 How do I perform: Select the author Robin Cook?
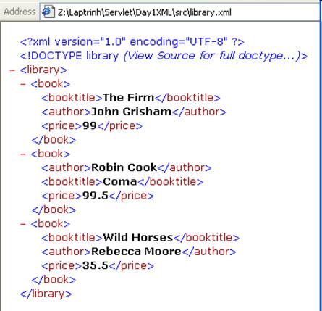click(x=124, y=167)
